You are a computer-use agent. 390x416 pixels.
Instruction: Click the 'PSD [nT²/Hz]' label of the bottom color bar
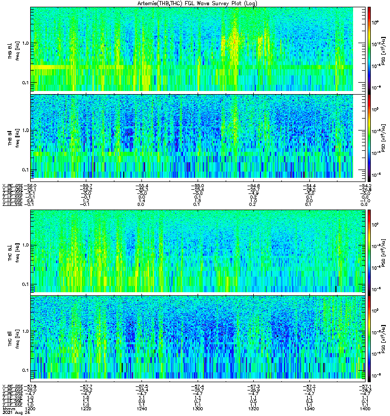click(384, 339)
